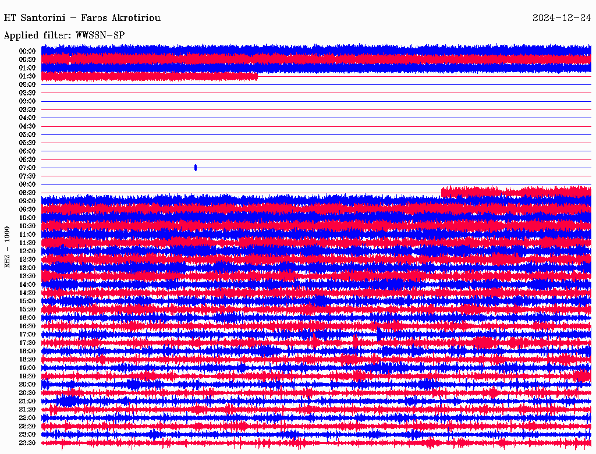Select the 01:30 time label

pyautogui.click(x=27, y=76)
